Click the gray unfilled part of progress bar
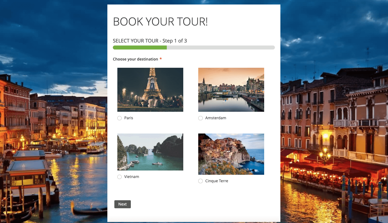The image size is (388, 223). (221, 47)
